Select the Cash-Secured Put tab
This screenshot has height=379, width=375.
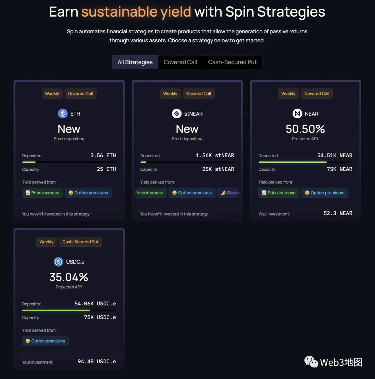point(232,62)
